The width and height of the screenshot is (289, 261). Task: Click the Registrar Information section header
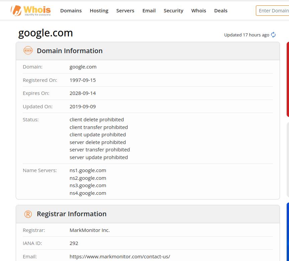pyautogui.click(x=148, y=214)
